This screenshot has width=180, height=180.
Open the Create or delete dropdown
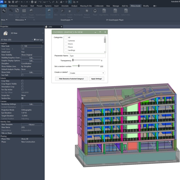coord(87,73)
